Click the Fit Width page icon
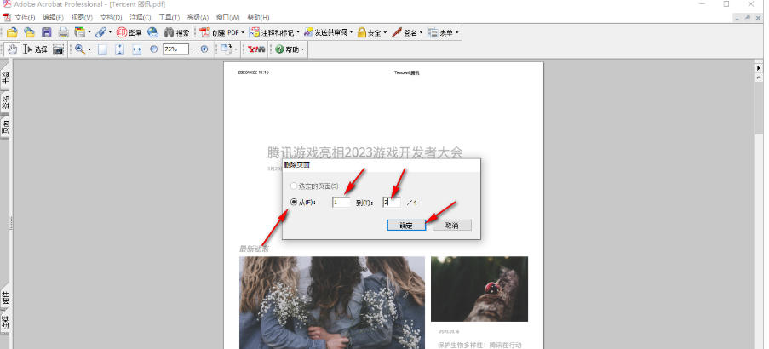The height and width of the screenshot is (349, 769). pos(136,49)
